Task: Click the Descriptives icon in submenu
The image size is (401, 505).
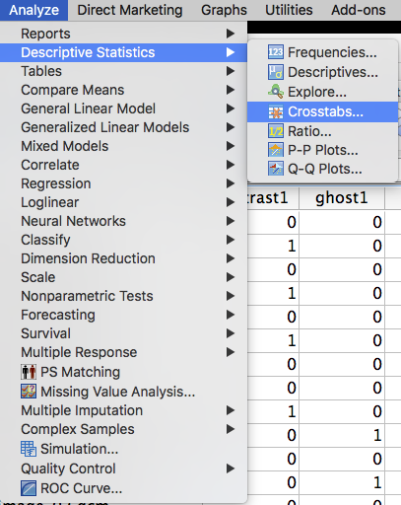Action: [x=276, y=72]
